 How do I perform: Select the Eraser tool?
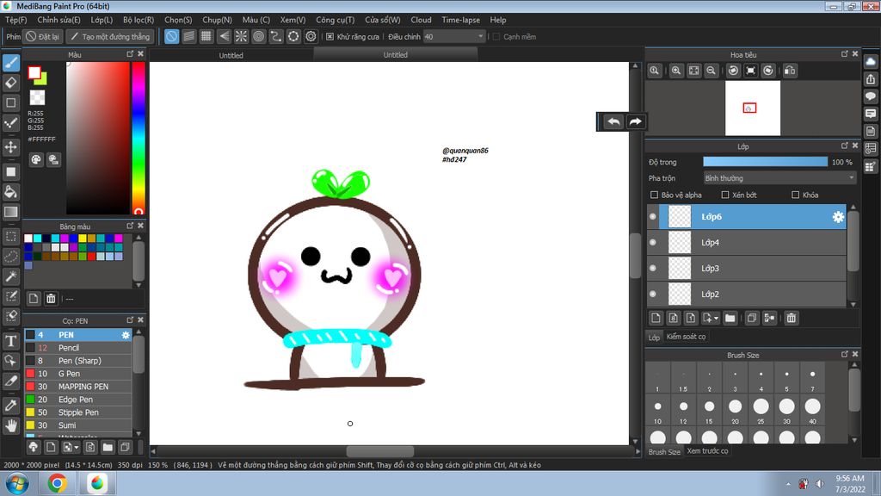coord(10,83)
